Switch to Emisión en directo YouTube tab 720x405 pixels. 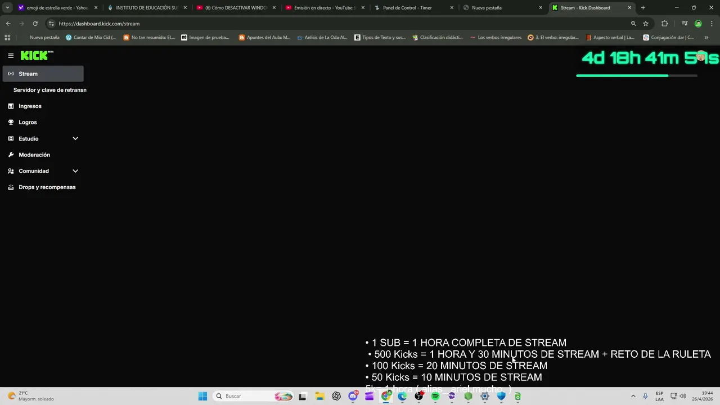tap(325, 8)
